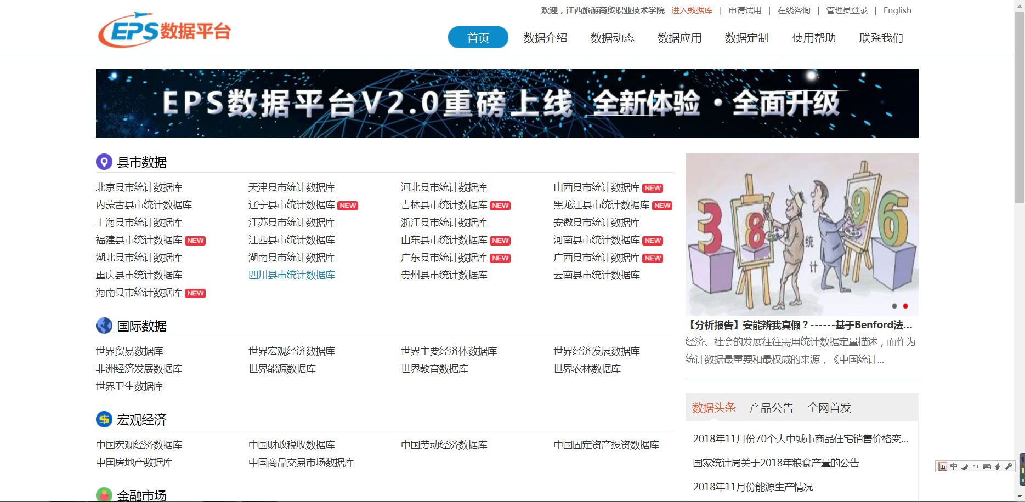Click NEW badge beside 黑龙江县市统计数据库
Viewport: 1025px width, 502px height.
(662, 206)
